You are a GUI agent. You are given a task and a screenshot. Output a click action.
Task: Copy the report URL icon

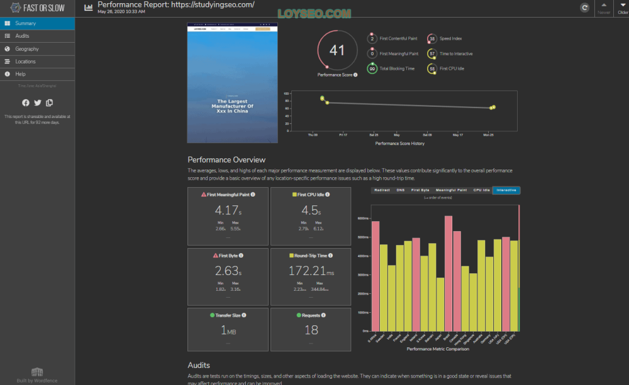pyautogui.click(x=49, y=103)
